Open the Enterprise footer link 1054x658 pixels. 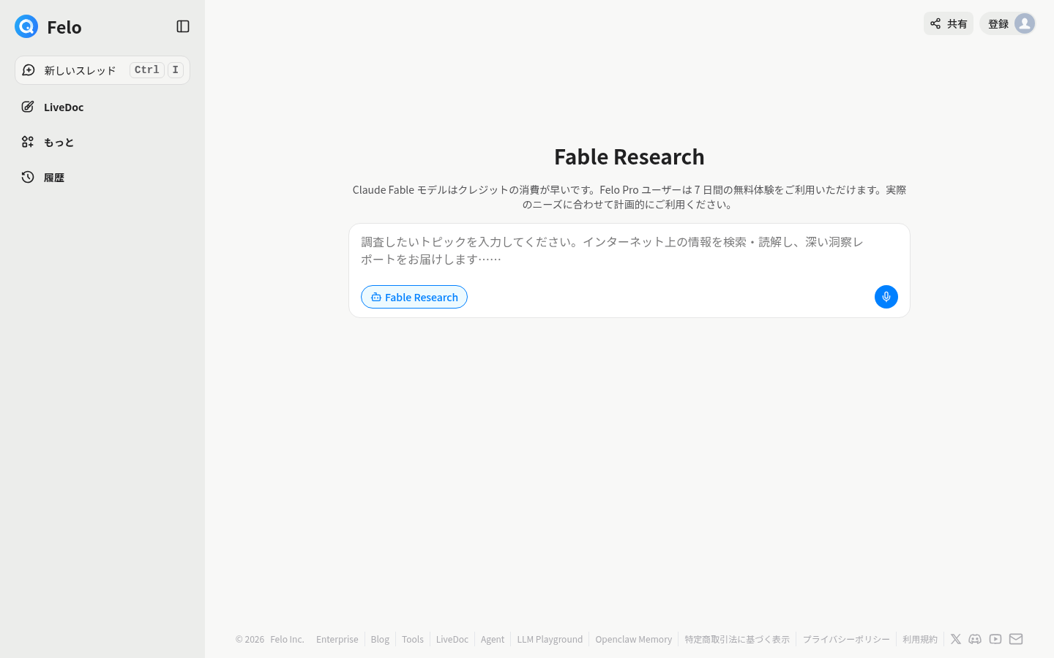point(337,639)
